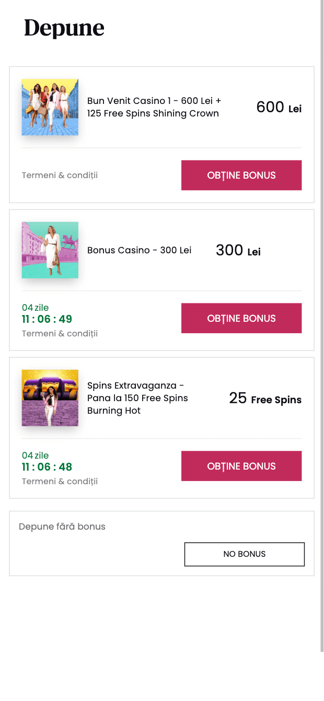Screen dimensions: 324x701
Task: Click the Spins Extravaganza bonus description
Action: click(x=137, y=398)
